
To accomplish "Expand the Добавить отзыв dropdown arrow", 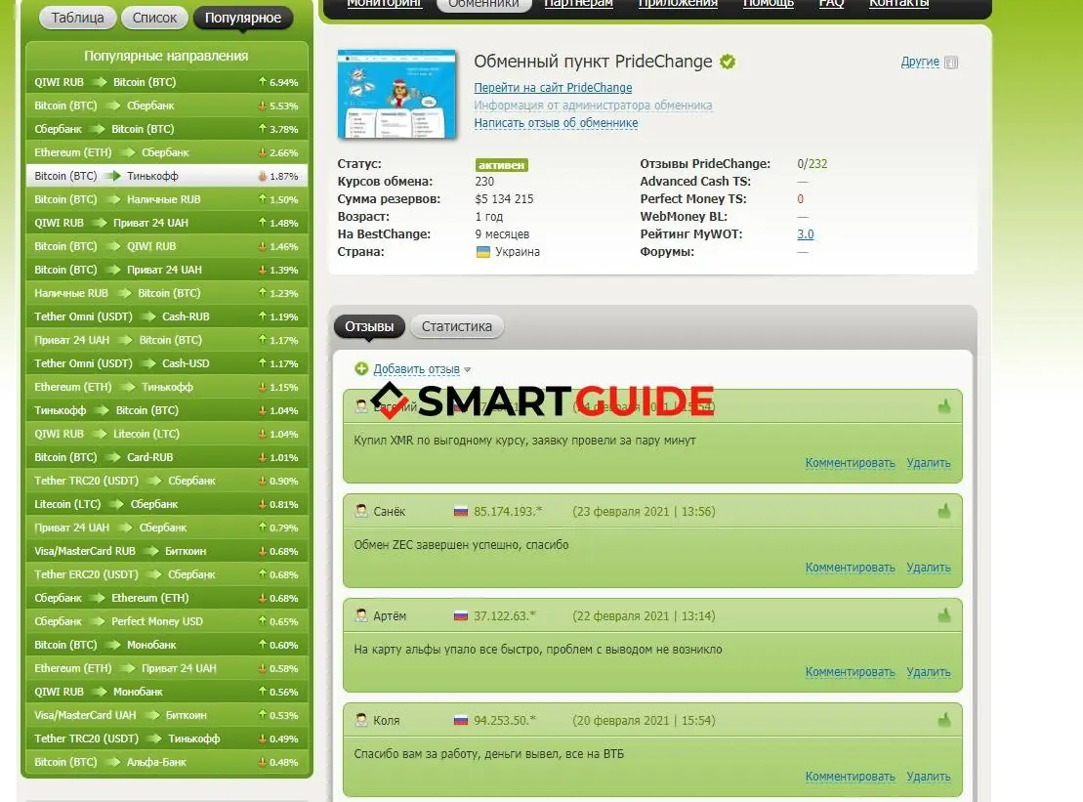I will click(x=468, y=370).
